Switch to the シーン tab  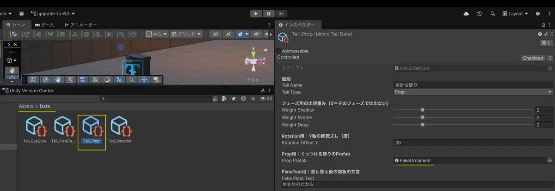pos(16,25)
